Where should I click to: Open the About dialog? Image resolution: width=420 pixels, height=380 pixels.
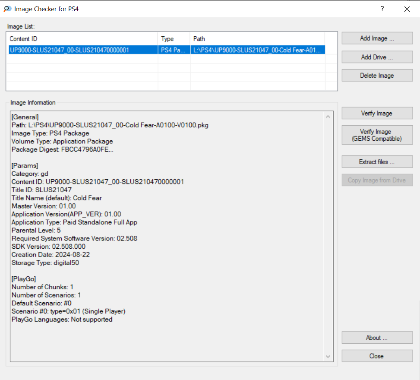click(x=377, y=338)
